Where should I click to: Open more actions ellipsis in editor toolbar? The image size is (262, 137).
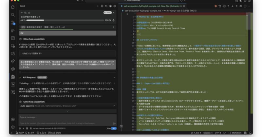pos(249,6)
